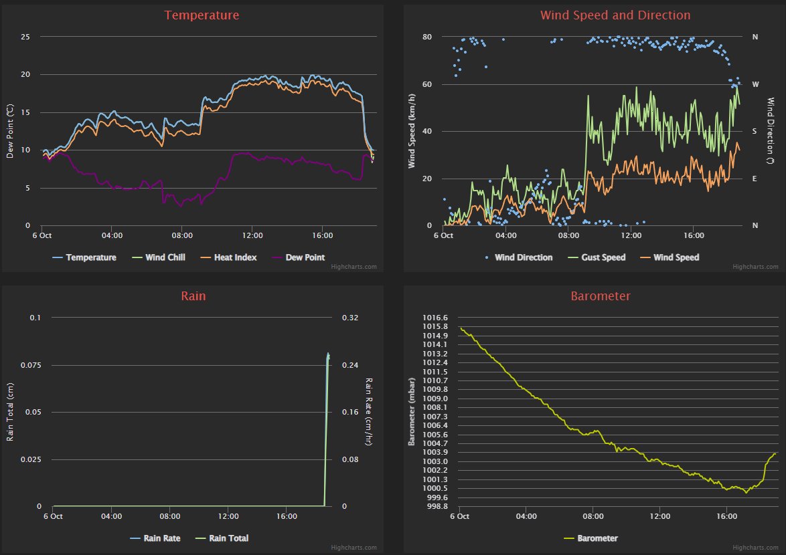Open Highcharts.com link under Temperature chart
Image resolution: width=786 pixels, height=555 pixels.
pyautogui.click(x=354, y=267)
